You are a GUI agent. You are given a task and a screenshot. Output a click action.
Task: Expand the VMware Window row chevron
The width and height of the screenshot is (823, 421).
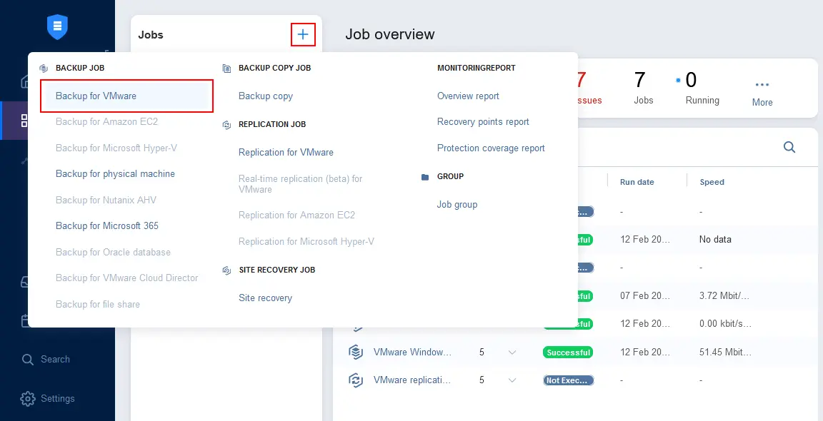pos(512,352)
